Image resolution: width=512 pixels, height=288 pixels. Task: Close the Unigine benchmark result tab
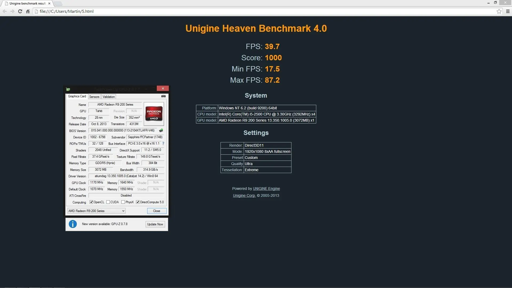[49, 3]
